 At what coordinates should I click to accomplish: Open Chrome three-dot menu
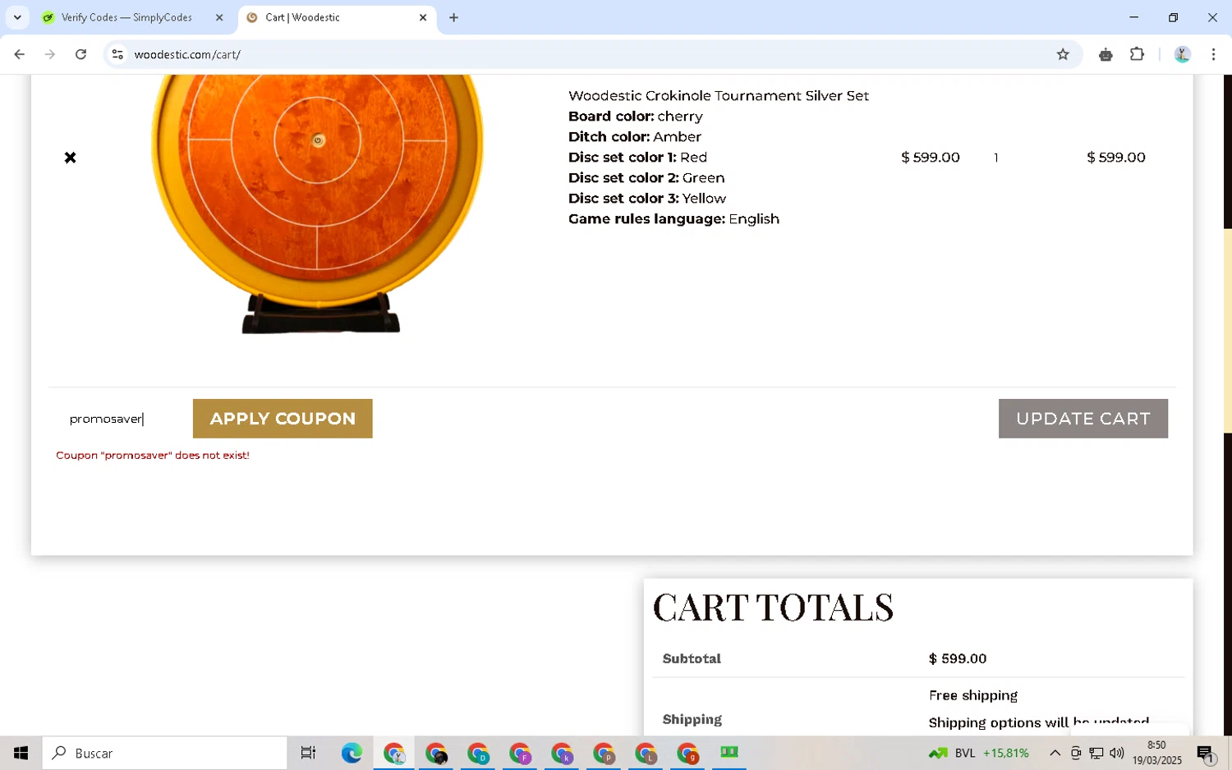(1213, 54)
